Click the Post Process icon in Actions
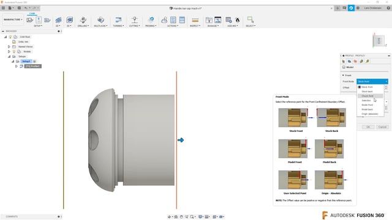This screenshot has width=392, height=220. (x=173, y=20)
